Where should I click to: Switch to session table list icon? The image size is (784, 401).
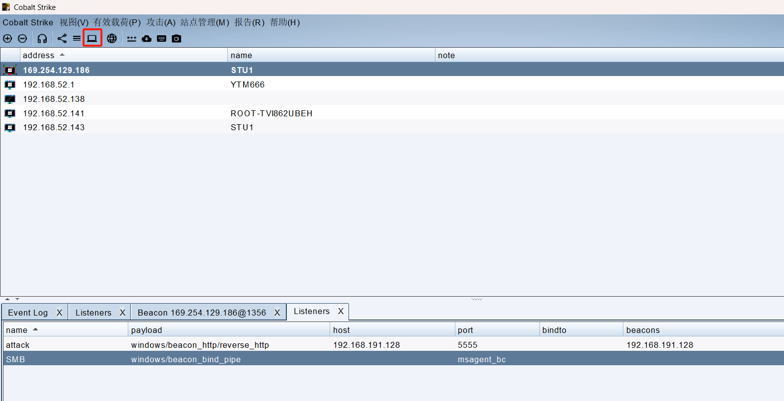(x=77, y=38)
